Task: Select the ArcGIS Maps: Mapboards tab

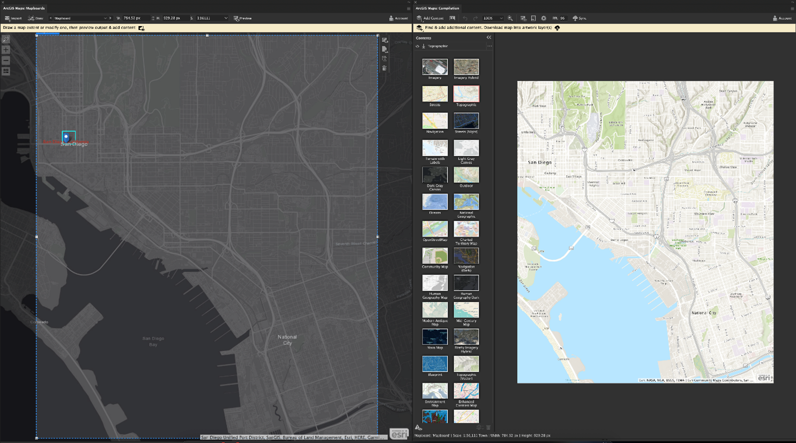Action: [x=24, y=8]
